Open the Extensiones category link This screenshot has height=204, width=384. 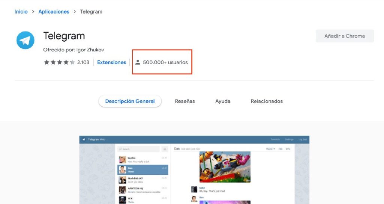point(111,62)
